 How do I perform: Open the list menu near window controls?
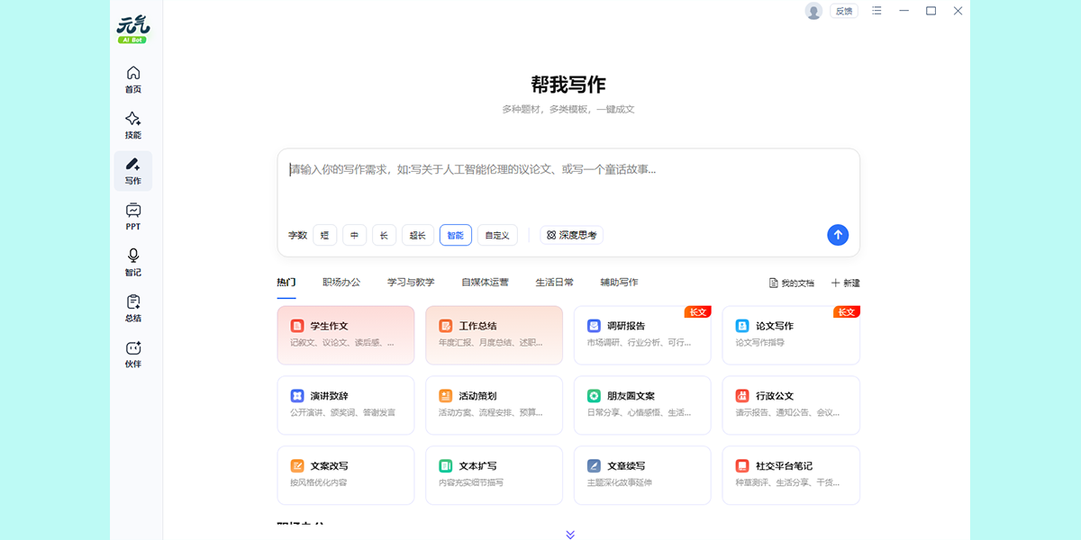tap(877, 11)
